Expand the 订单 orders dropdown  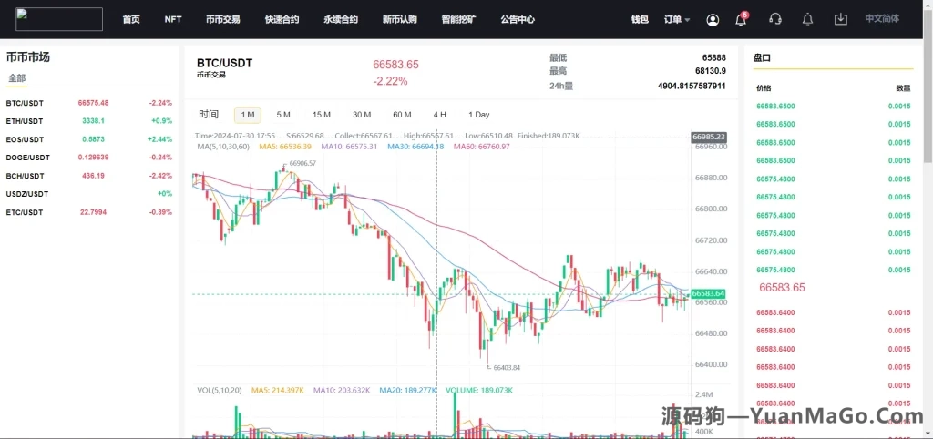click(677, 20)
